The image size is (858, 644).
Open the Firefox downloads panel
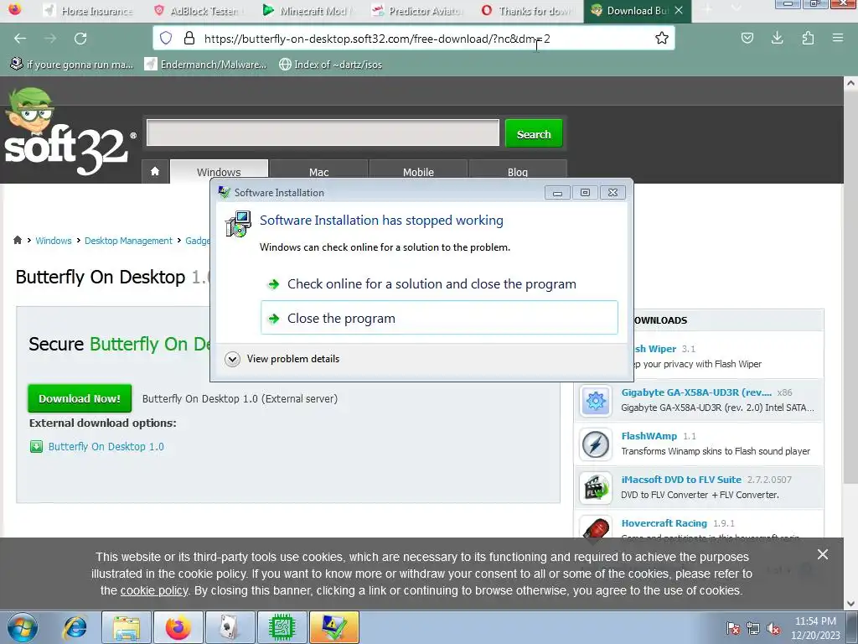pyautogui.click(x=777, y=38)
